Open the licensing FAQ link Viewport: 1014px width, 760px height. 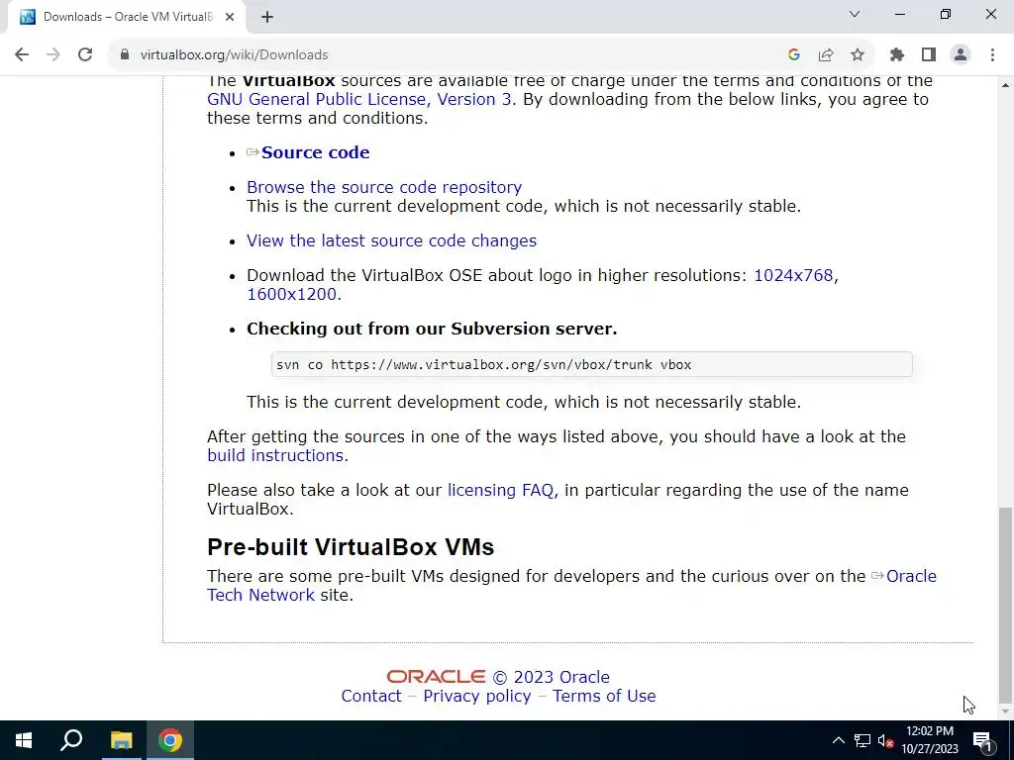point(500,491)
